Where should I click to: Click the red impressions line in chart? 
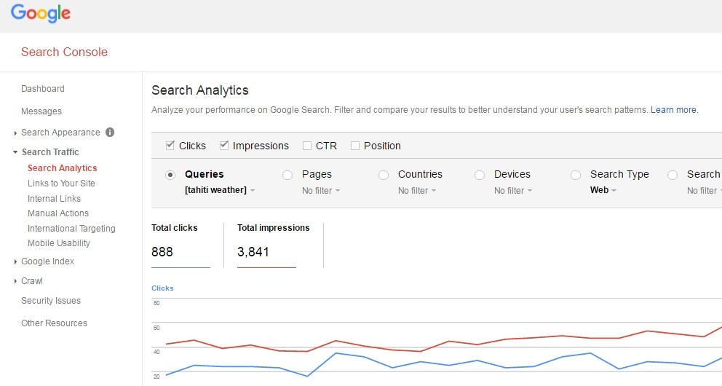[x=449, y=342]
